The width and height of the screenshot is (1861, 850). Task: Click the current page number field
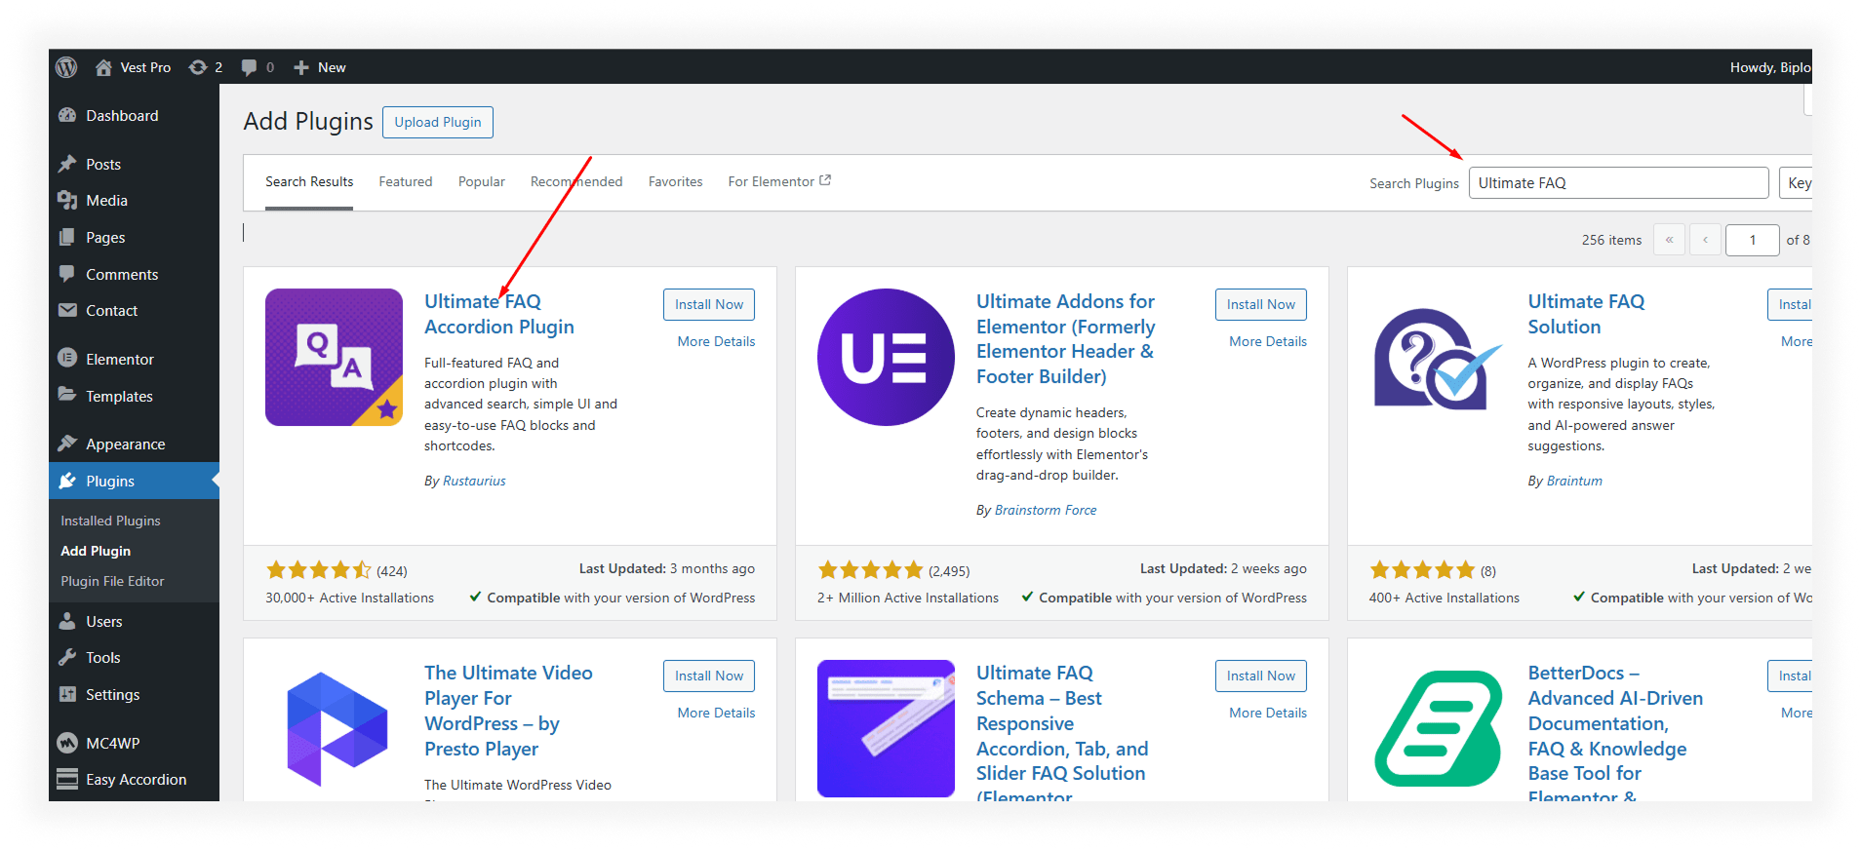point(1752,240)
